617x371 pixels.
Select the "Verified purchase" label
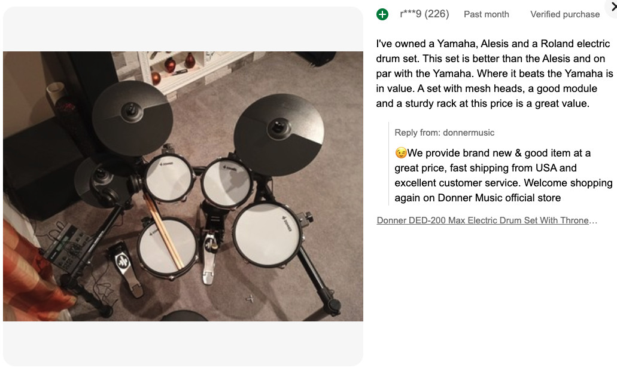[565, 14]
